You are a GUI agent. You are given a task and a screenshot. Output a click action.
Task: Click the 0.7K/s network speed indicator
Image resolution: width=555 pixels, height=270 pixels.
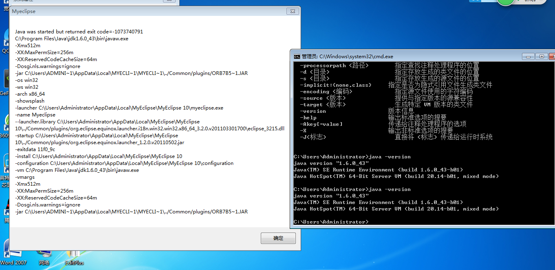tap(530, 1)
